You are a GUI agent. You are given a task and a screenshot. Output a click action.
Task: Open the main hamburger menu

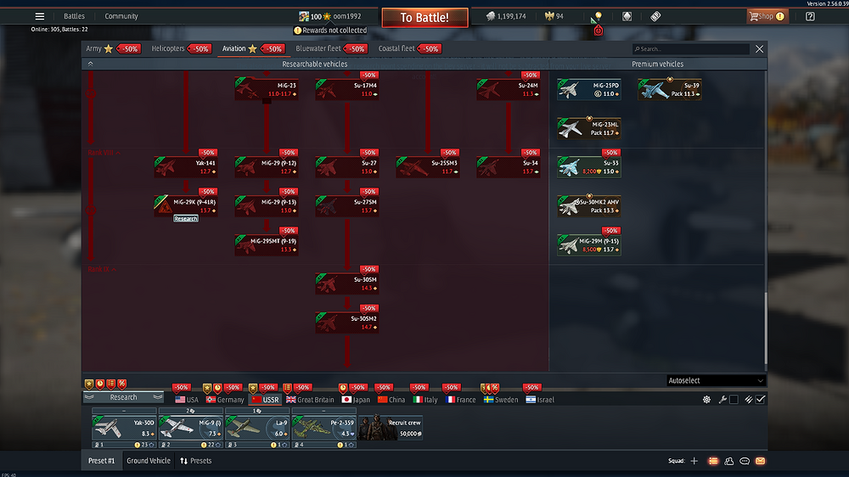click(x=40, y=16)
